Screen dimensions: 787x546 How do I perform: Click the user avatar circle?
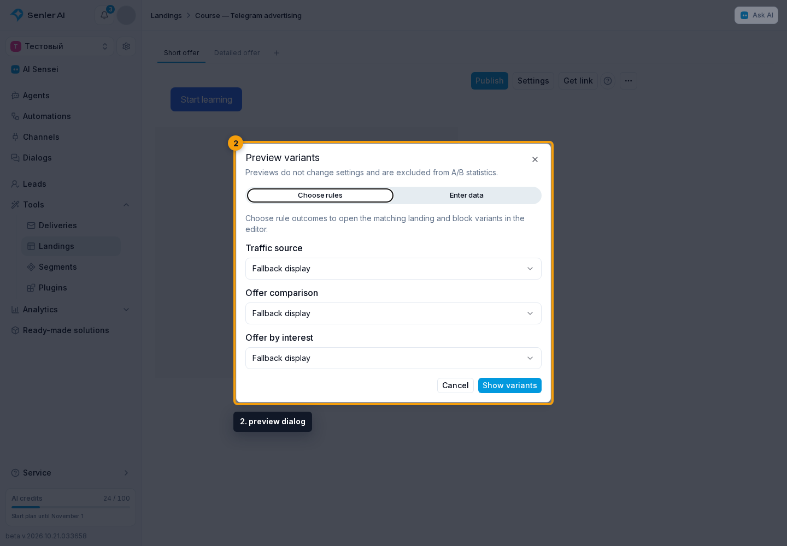(126, 15)
